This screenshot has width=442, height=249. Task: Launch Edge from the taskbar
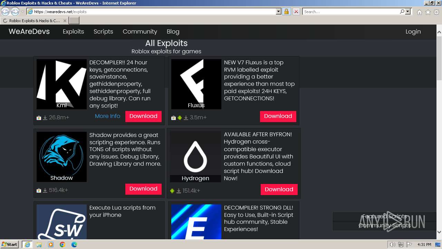74,245
